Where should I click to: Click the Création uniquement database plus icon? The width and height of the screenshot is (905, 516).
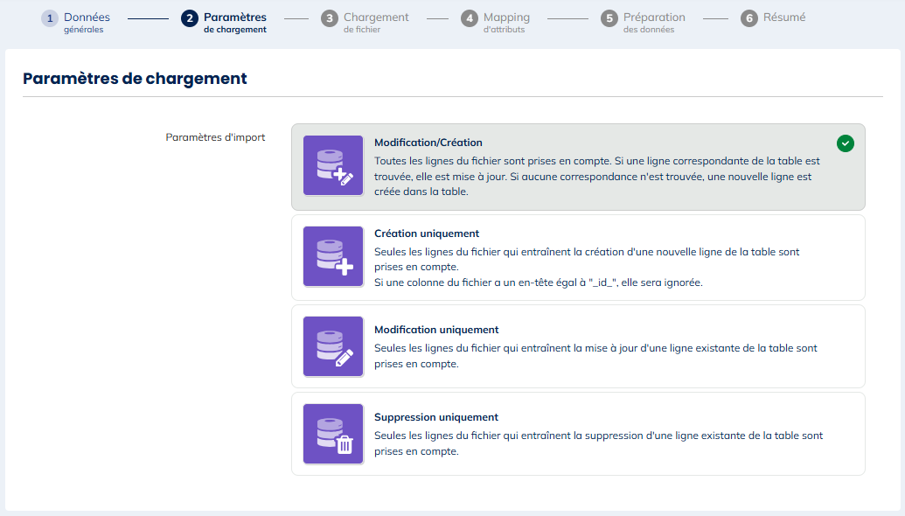click(333, 256)
